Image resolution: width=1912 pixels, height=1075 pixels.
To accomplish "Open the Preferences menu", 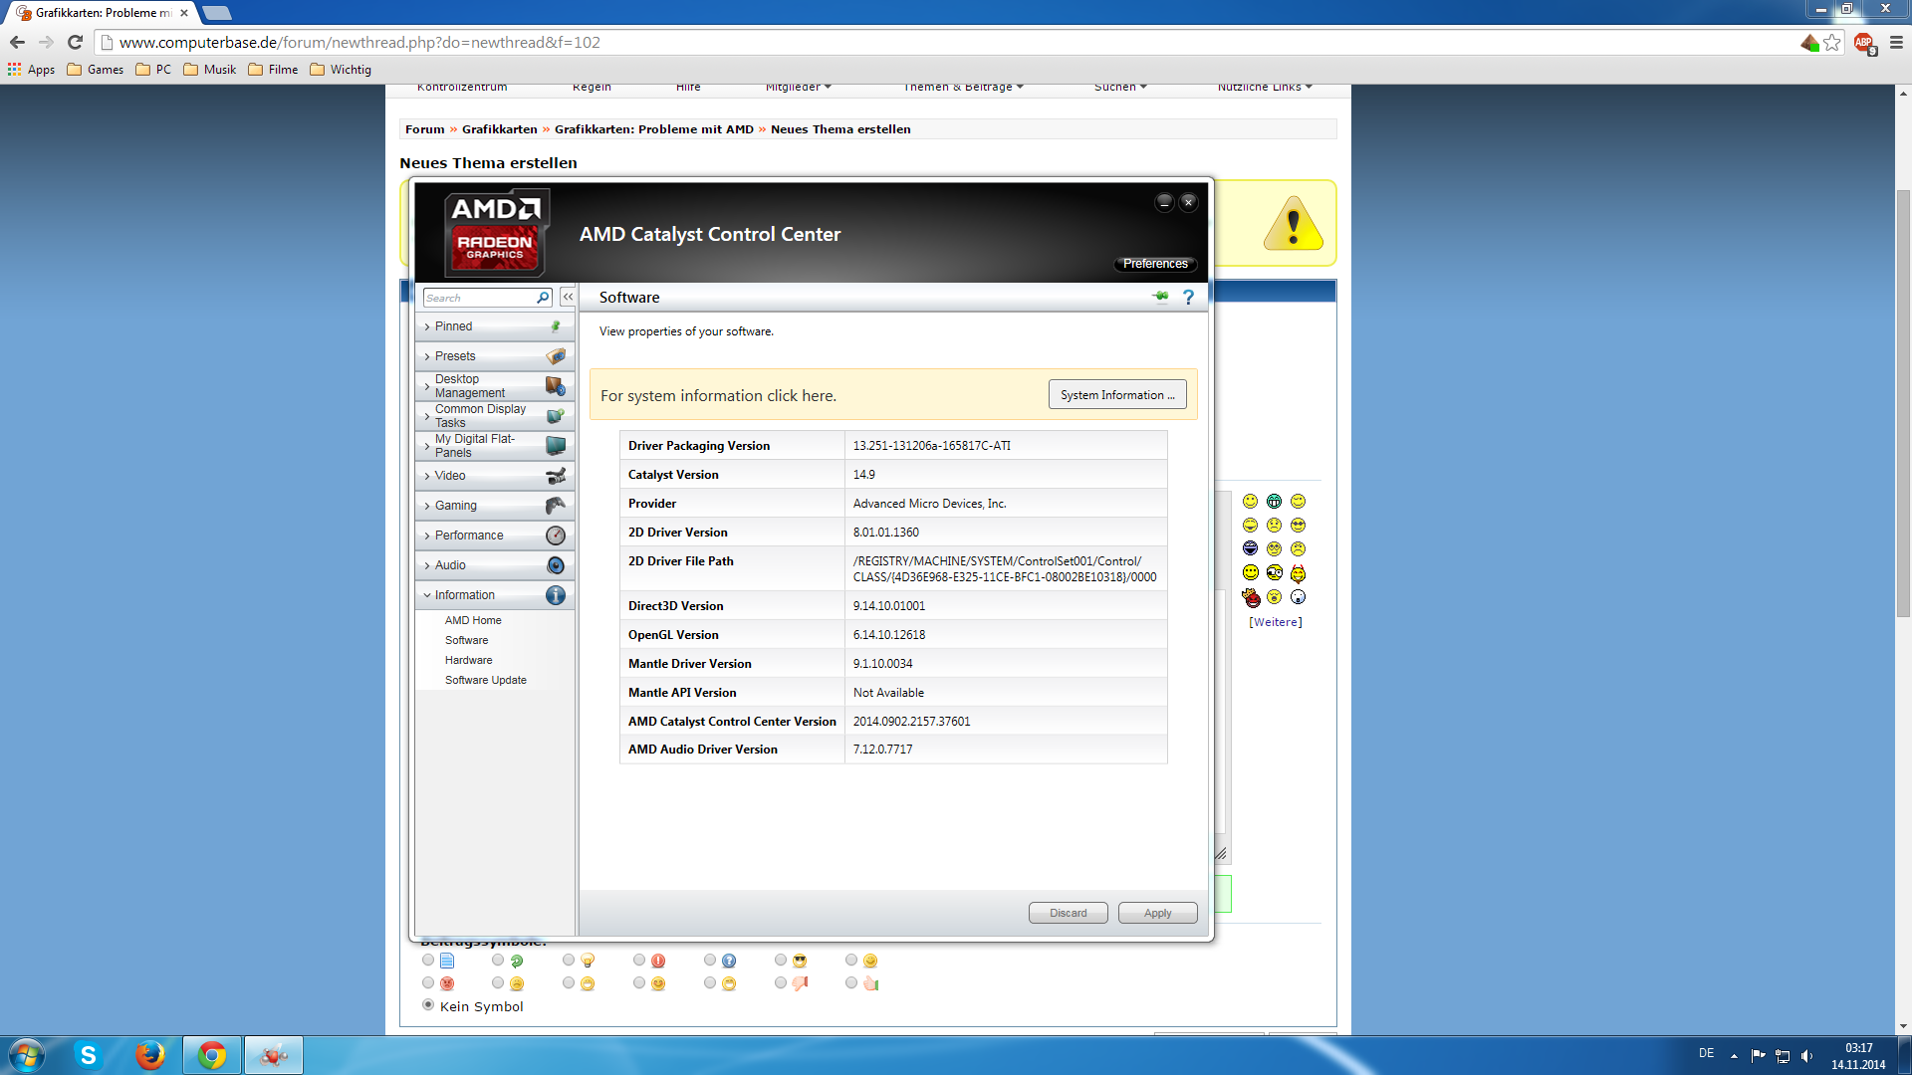I will (x=1155, y=264).
